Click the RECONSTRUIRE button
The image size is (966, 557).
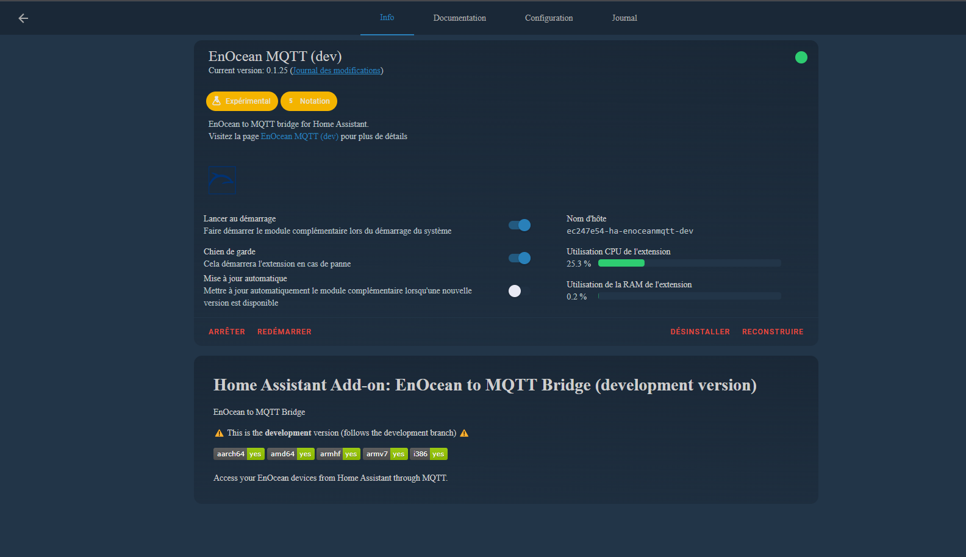[772, 332]
